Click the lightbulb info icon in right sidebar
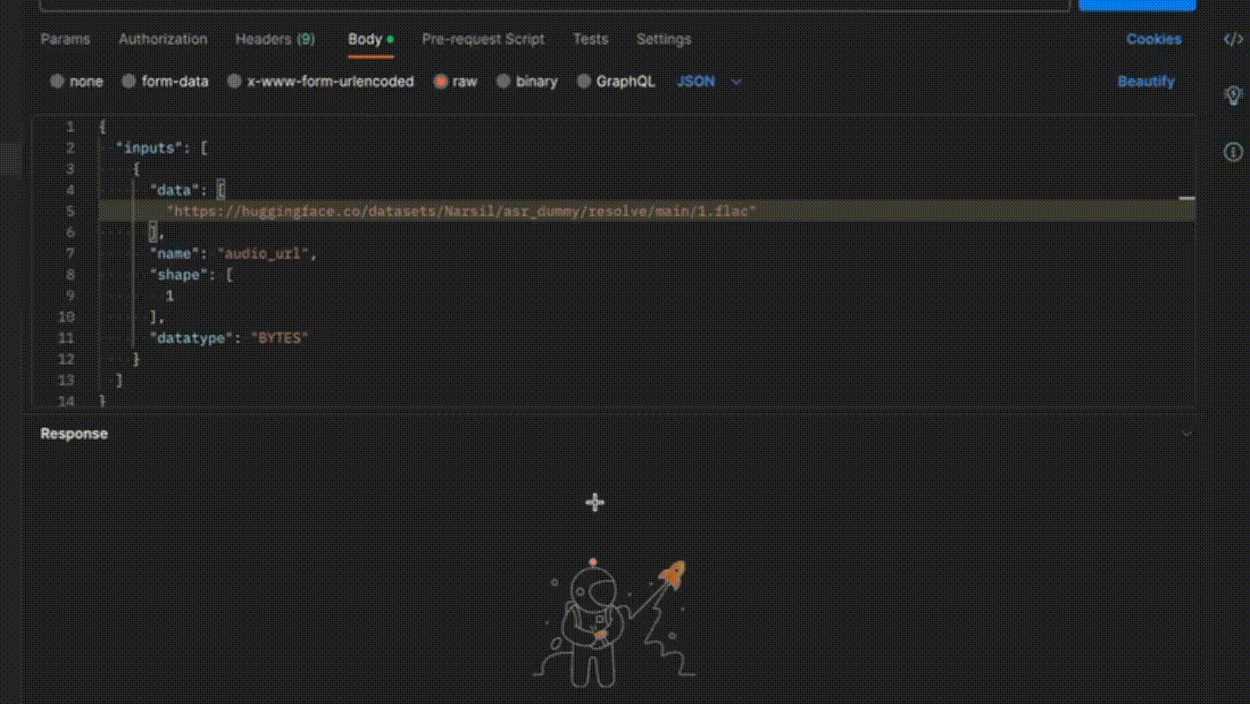Image resolution: width=1250 pixels, height=704 pixels. click(1233, 96)
